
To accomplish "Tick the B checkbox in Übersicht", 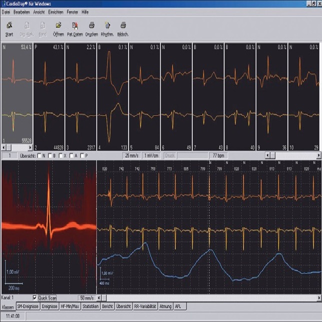I will (x=49, y=155).
